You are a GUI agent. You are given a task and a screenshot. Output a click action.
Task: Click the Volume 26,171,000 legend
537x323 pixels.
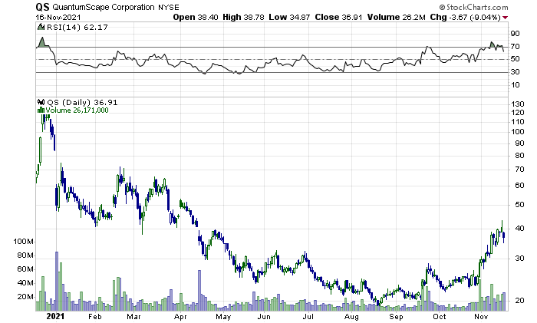(77, 110)
